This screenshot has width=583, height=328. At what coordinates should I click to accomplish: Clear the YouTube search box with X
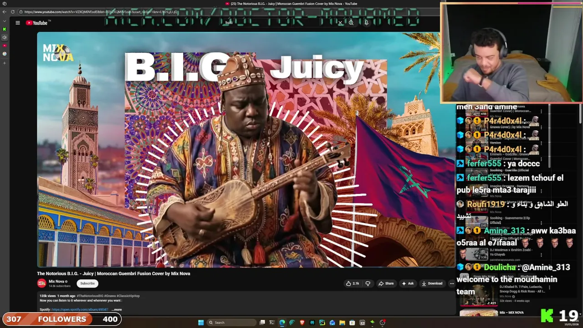340,23
